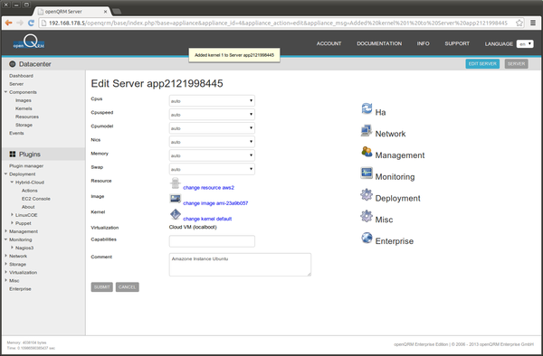
Task: Click the Capabilities input field
Action: pyautogui.click(x=212, y=241)
